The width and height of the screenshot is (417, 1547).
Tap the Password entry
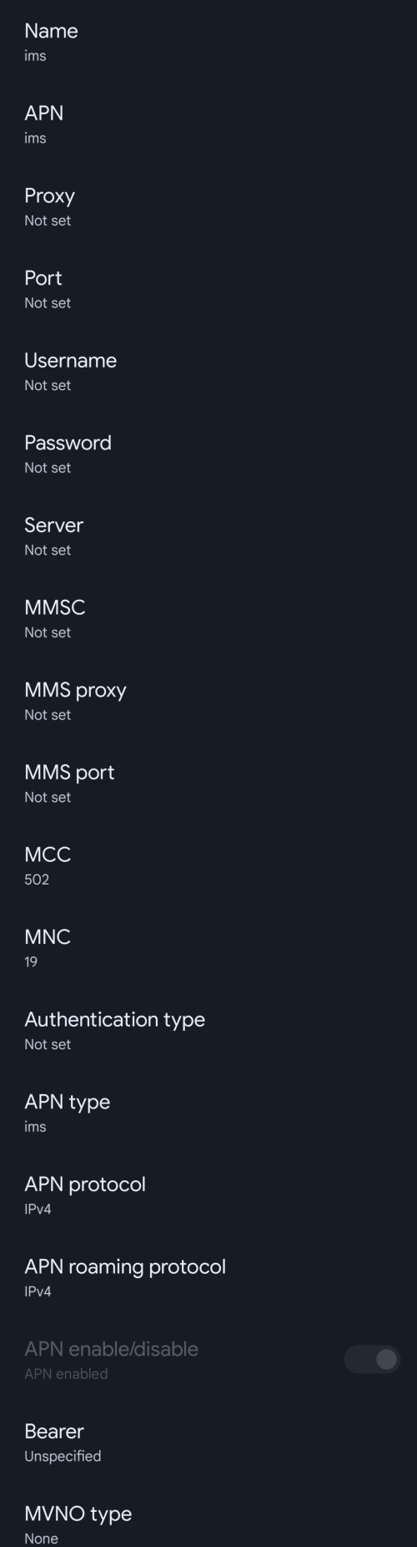[x=208, y=454]
